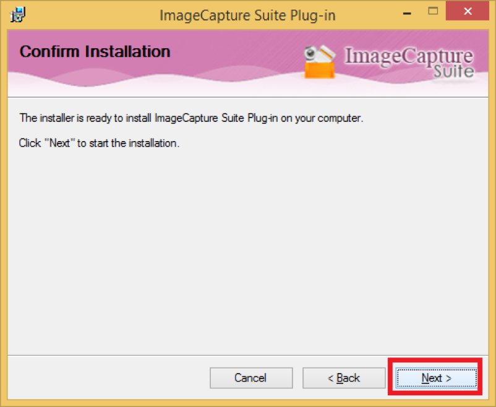Close the ImageCapture Suite Plug-in installer
The height and width of the screenshot is (407, 496).
[x=468, y=11]
